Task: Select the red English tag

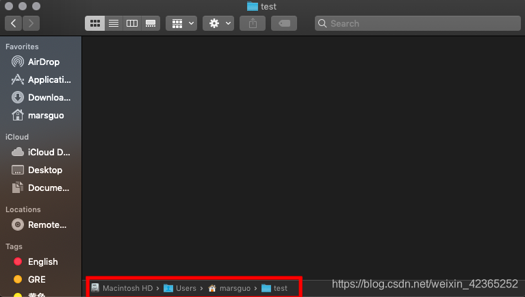Action: [x=18, y=261]
